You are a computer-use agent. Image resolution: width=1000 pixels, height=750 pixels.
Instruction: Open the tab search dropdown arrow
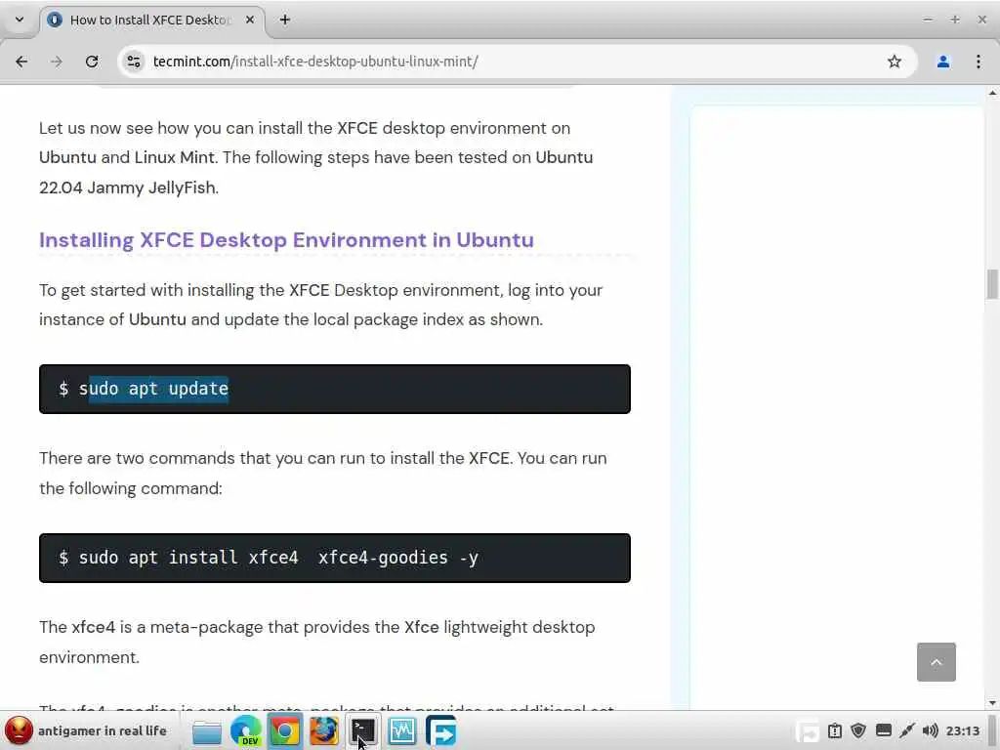tap(20, 20)
